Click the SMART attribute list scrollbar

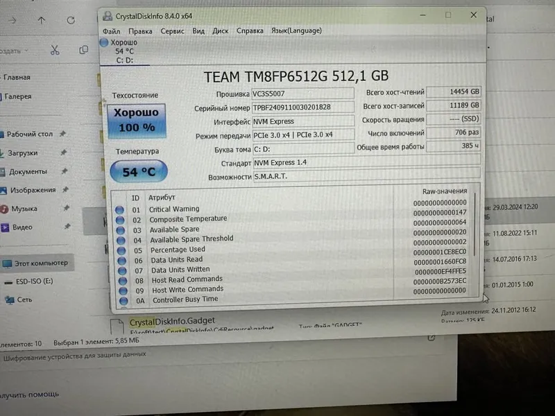pyautogui.click(x=475, y=242)
